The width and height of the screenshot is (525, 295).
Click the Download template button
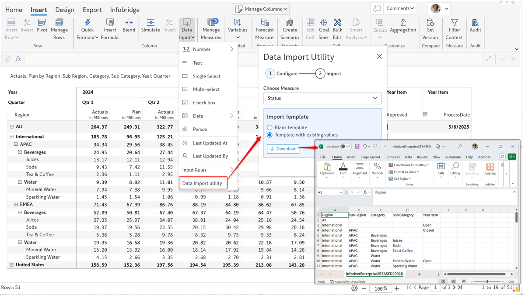(283, 149)
